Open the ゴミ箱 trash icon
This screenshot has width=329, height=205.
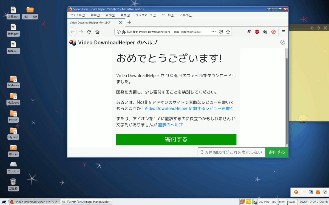pos(13,185)
